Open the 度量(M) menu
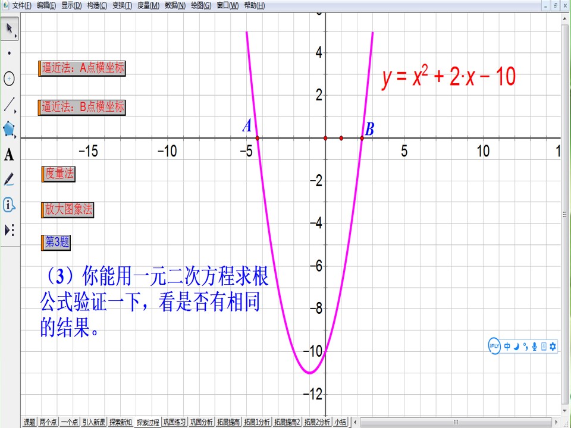This screenshot has height=428, width=571. pyautogui.click(x=148, y=5)
